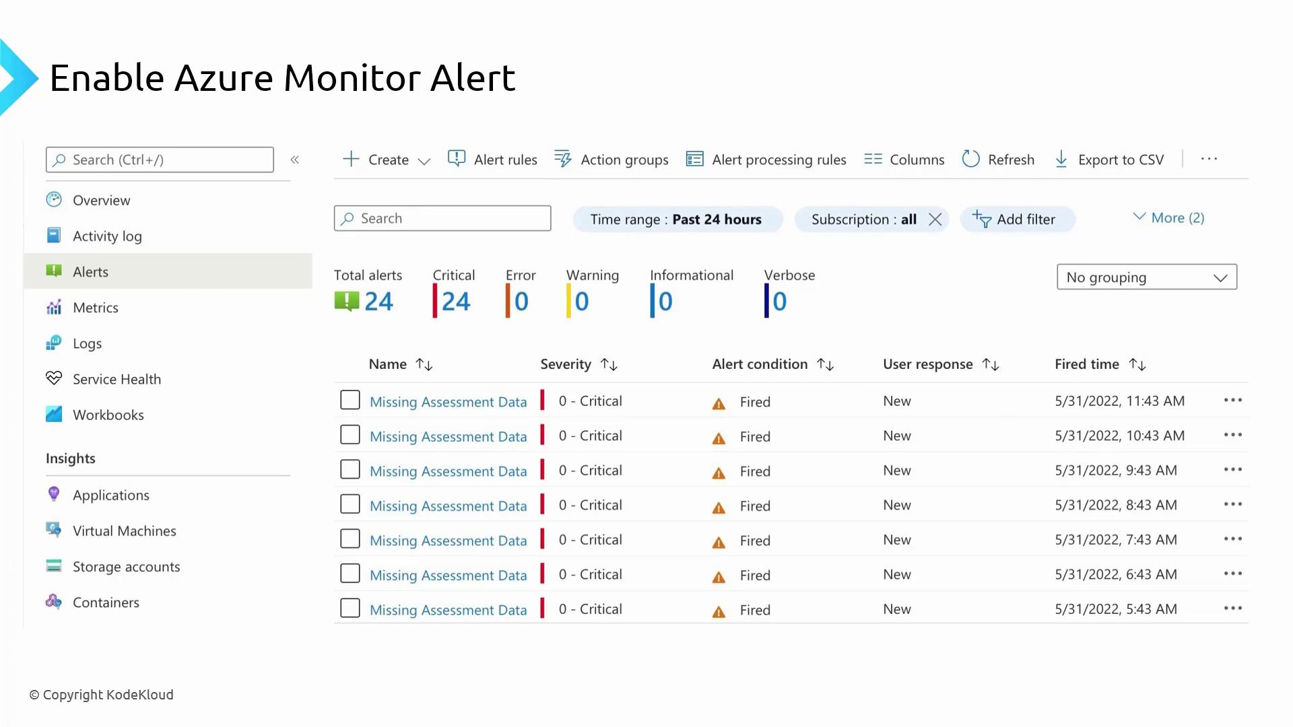
Task: Click the Export to CSV download icon
Action: [1061, 159]
